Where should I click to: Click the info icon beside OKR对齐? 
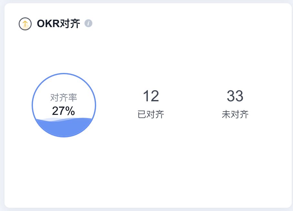tap(88, 23)
